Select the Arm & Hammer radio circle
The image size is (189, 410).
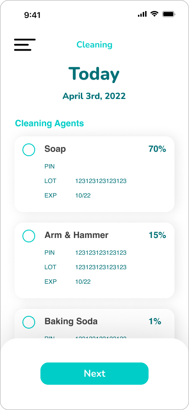[x=29, y=236]
